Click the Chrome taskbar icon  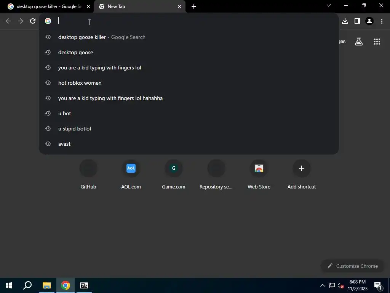point(66,285)
